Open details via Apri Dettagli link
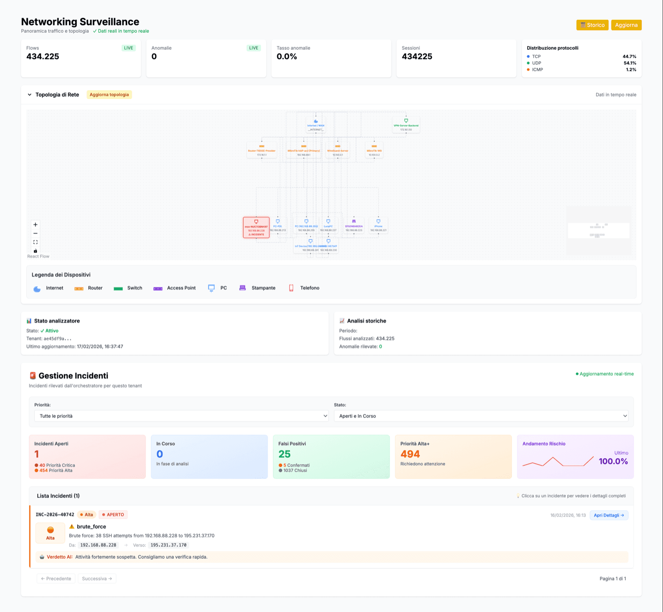This screenshot has width=663, height=612. pyautogui.click(x=609, y=515)
